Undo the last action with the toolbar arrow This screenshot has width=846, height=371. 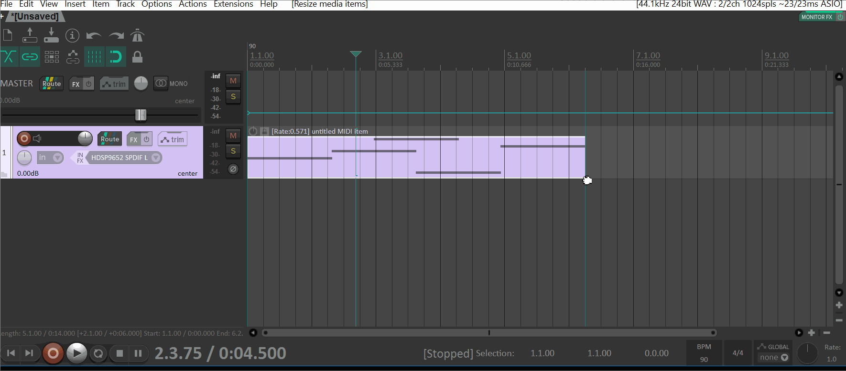coord(94,36)
